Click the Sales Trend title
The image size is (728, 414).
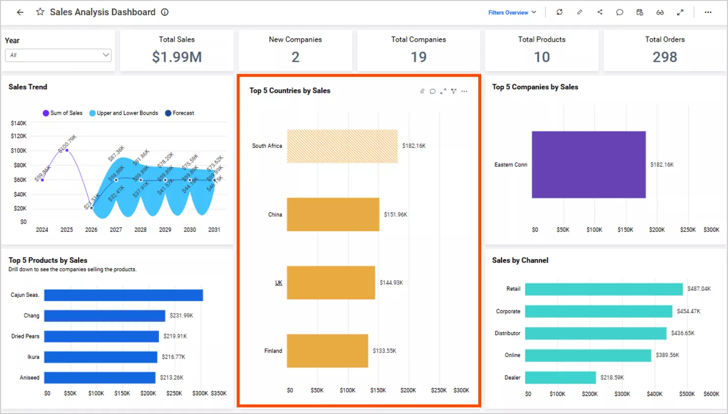click(x=28, y=87)
